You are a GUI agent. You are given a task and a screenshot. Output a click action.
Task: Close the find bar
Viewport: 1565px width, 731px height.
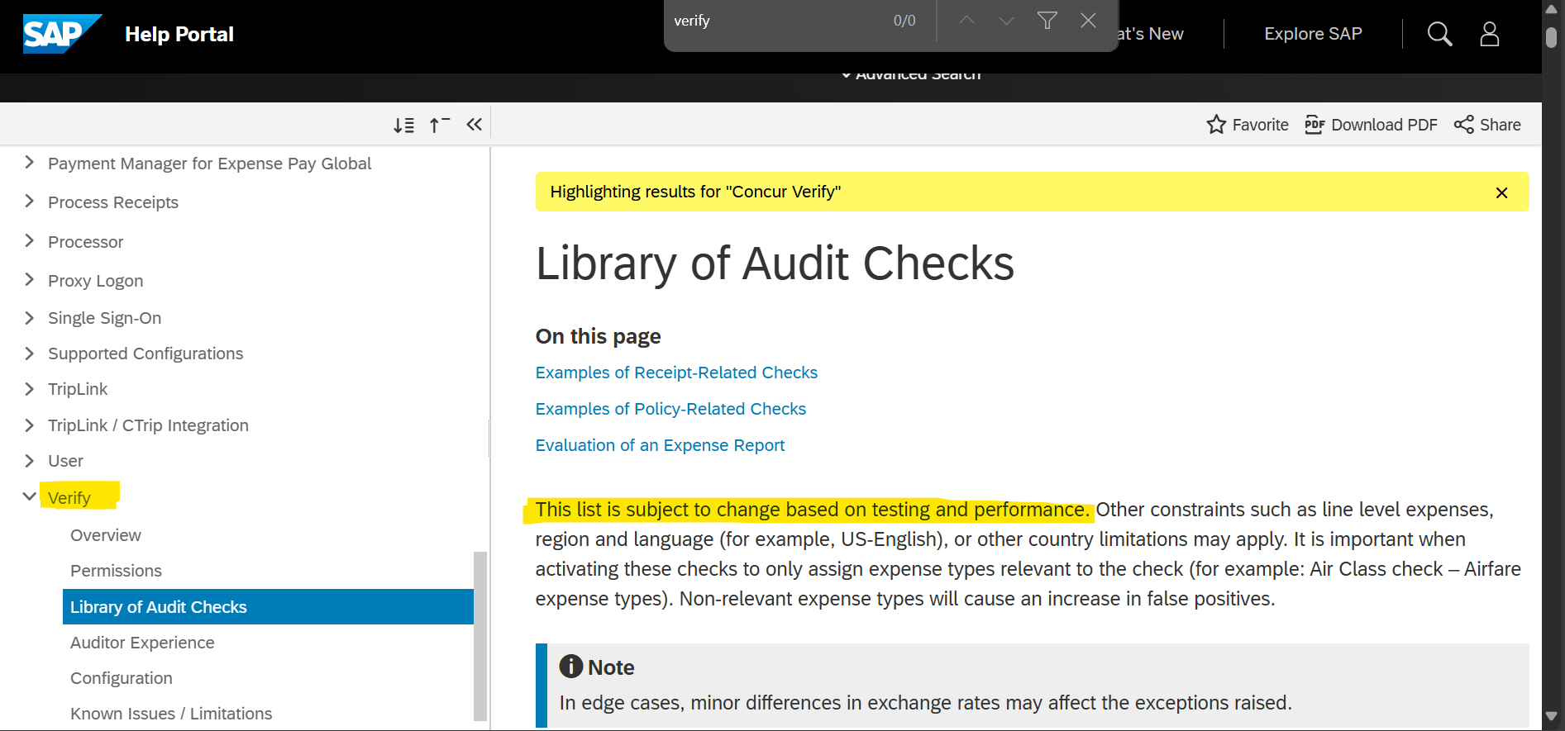[x=1088, y=21]
